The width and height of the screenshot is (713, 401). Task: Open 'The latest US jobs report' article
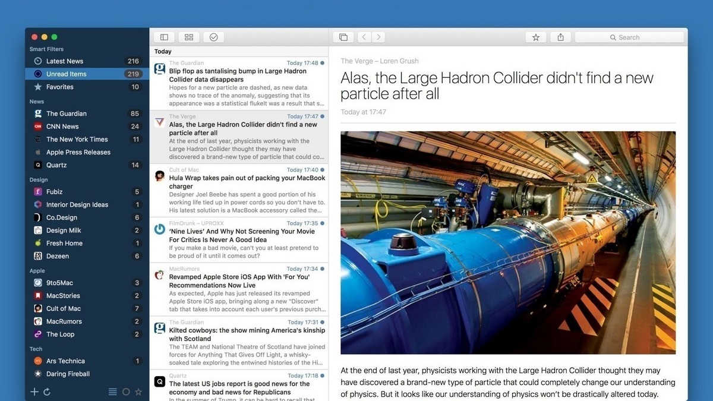(239, 386)
